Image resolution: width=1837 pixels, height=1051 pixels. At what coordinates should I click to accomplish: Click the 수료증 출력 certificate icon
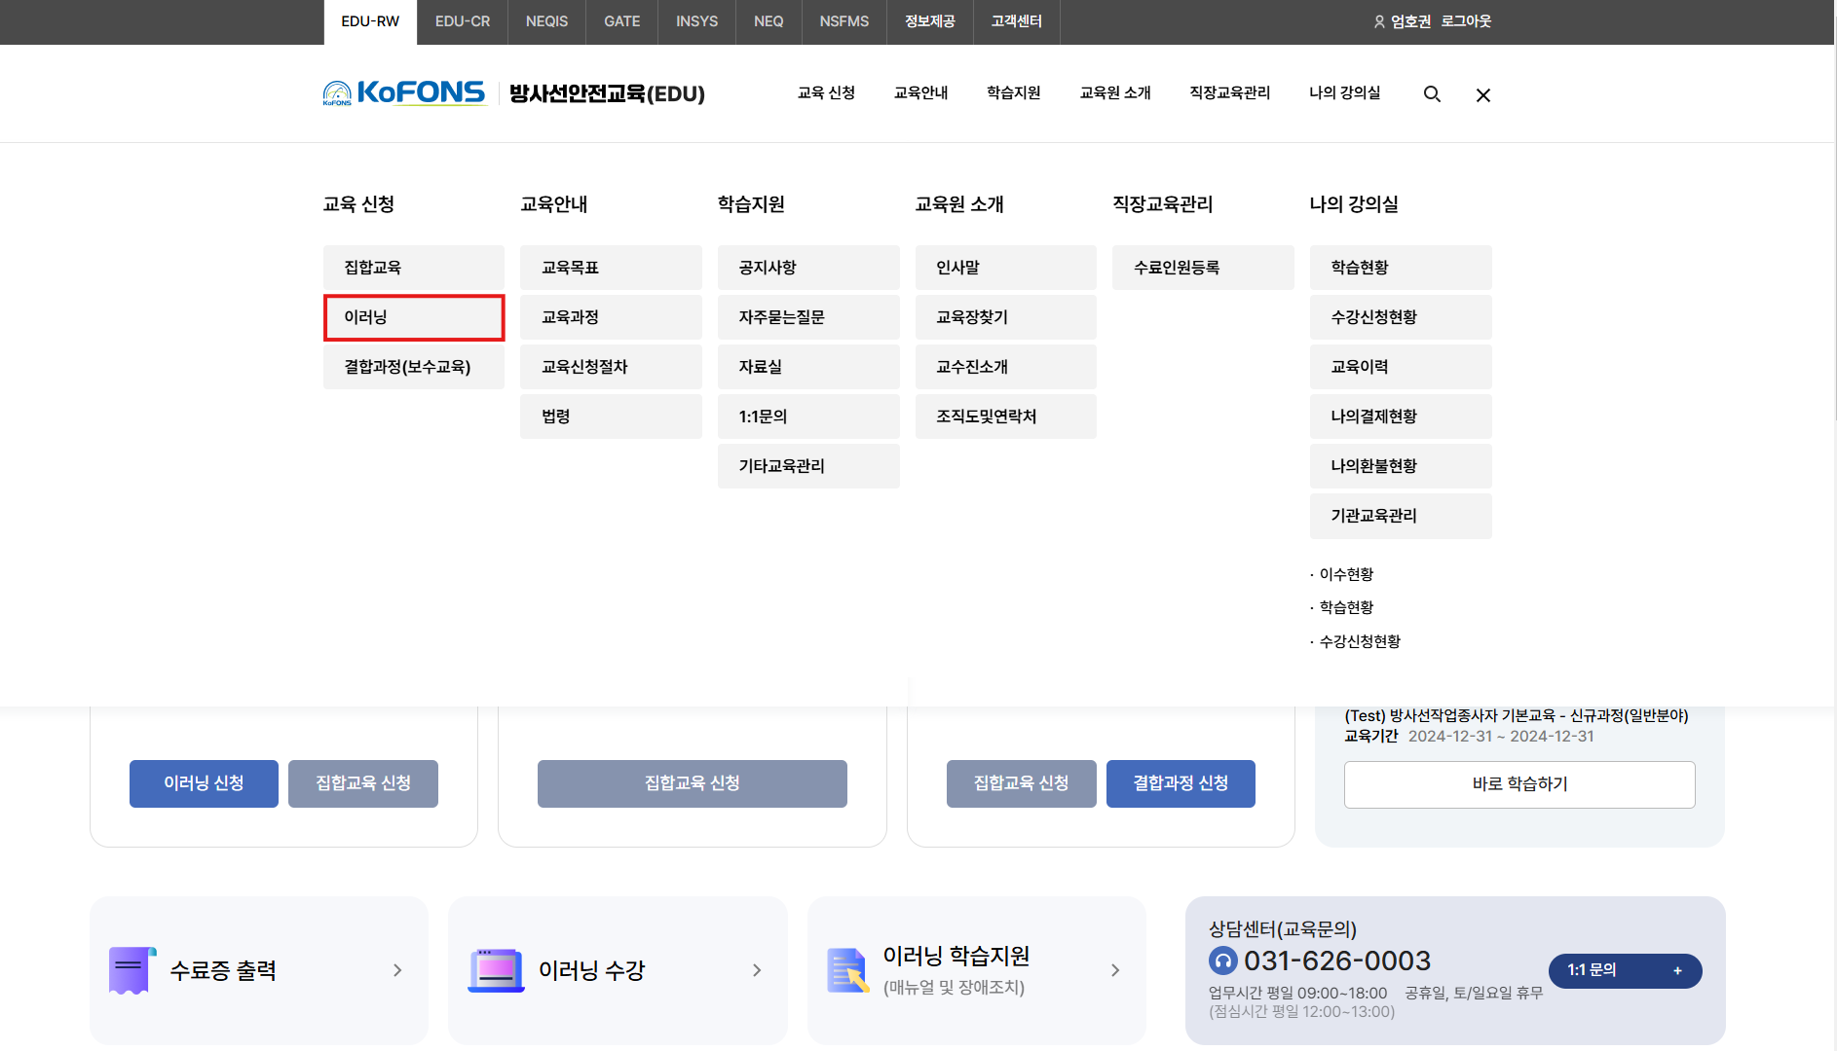131,970
